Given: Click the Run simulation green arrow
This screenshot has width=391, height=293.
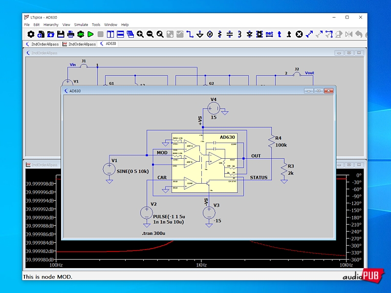Looking at the screenshot, I should (90, 34).
